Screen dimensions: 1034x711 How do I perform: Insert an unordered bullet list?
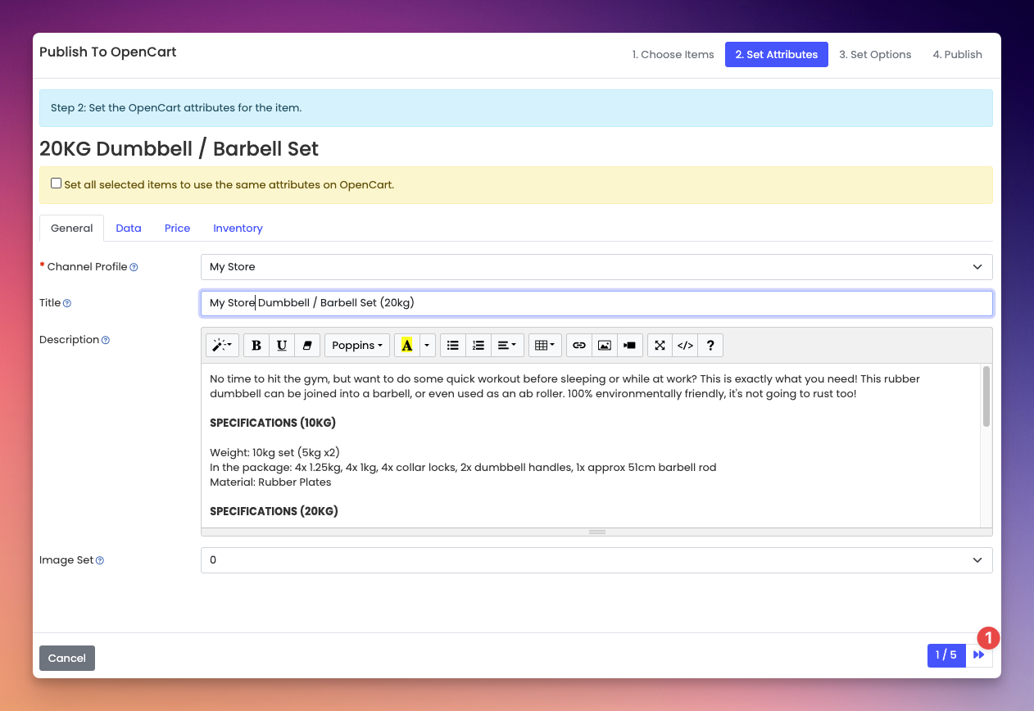pyautogui.click(x=452, y=346)
